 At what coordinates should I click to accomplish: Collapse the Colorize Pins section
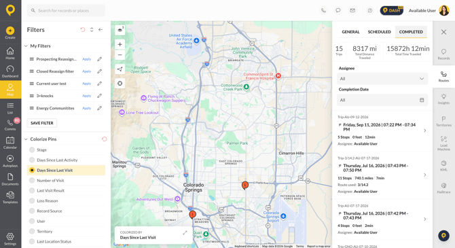(26, 139)
